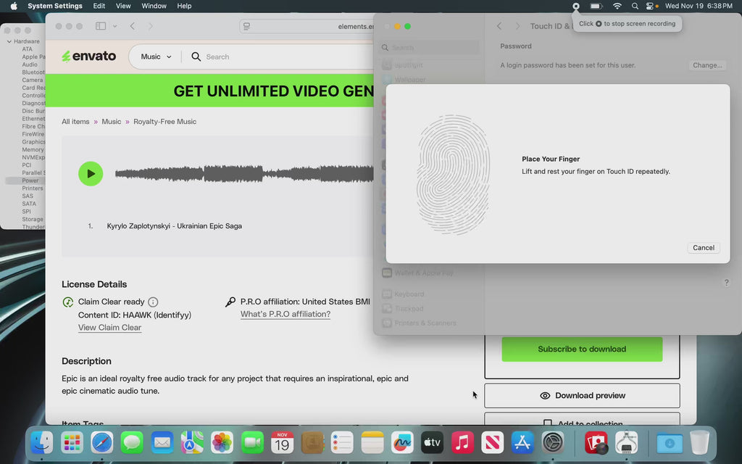
Task: Open the Claim Clear info icon
Action: pyautogui.click(x=153, y=302)
